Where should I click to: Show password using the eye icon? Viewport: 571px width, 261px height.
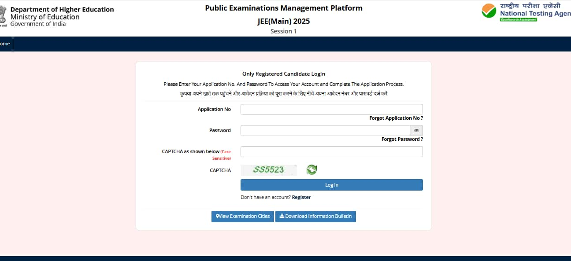tap(416, 130)
